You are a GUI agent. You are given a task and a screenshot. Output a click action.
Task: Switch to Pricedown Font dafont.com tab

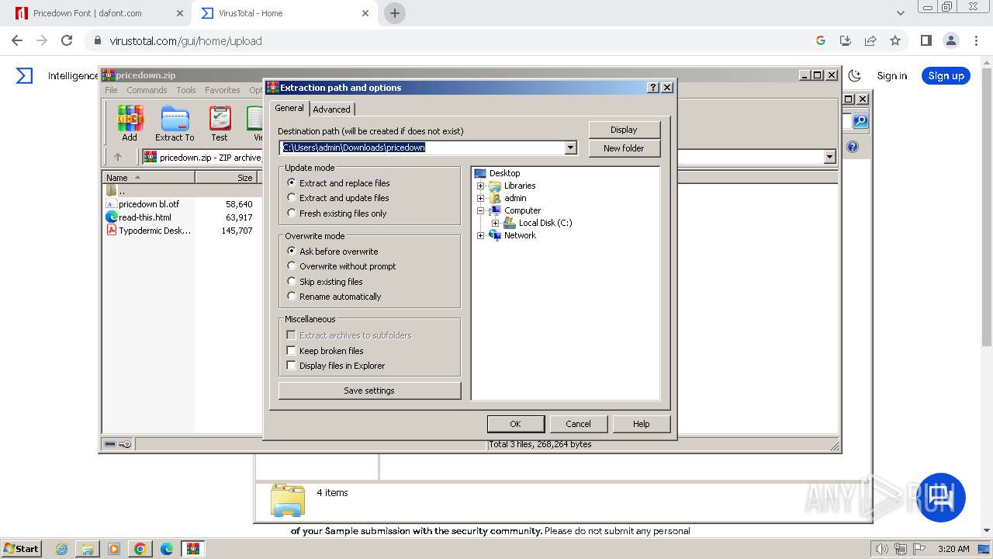(98, 13)
